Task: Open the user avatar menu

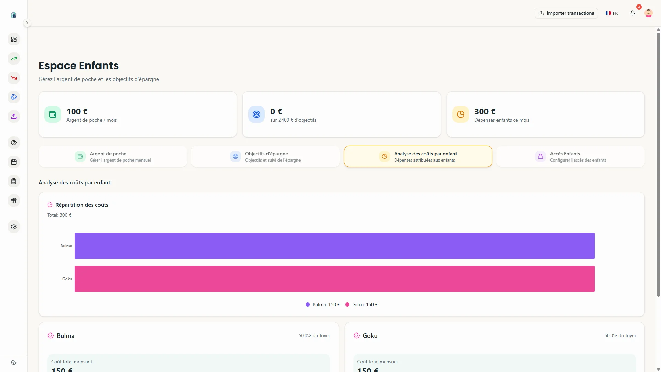Action: [x=649, y=13]
